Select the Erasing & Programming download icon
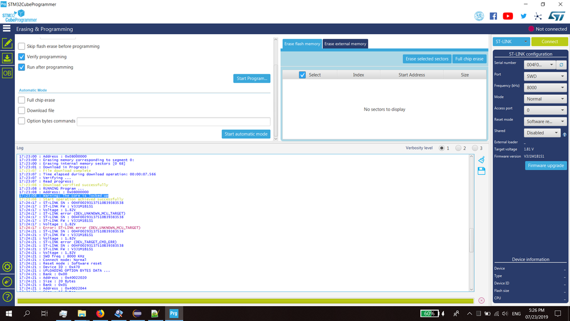This screenshot has width=570, height=321. click(7, 58)
